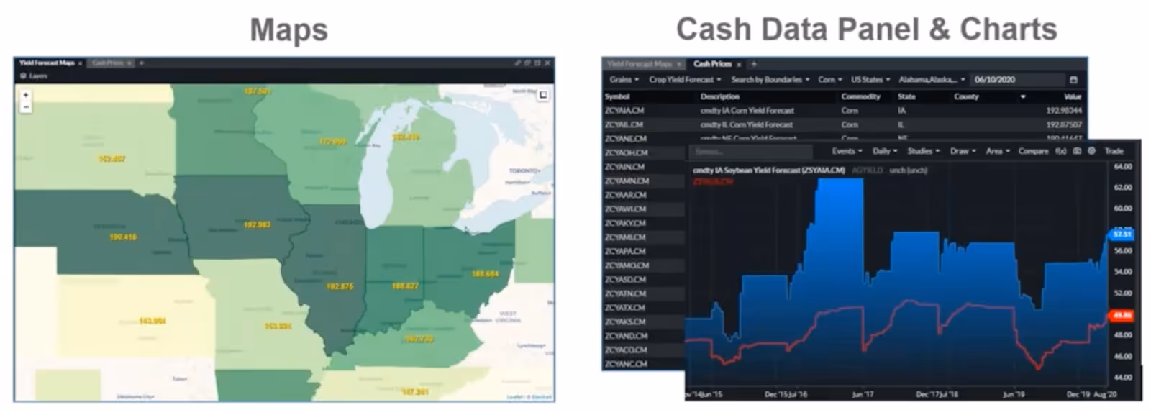This screenshot has width=1151, height=410.
Task: Expand the Alabama,Alaska,... states selector
Action: click(932, 80)
